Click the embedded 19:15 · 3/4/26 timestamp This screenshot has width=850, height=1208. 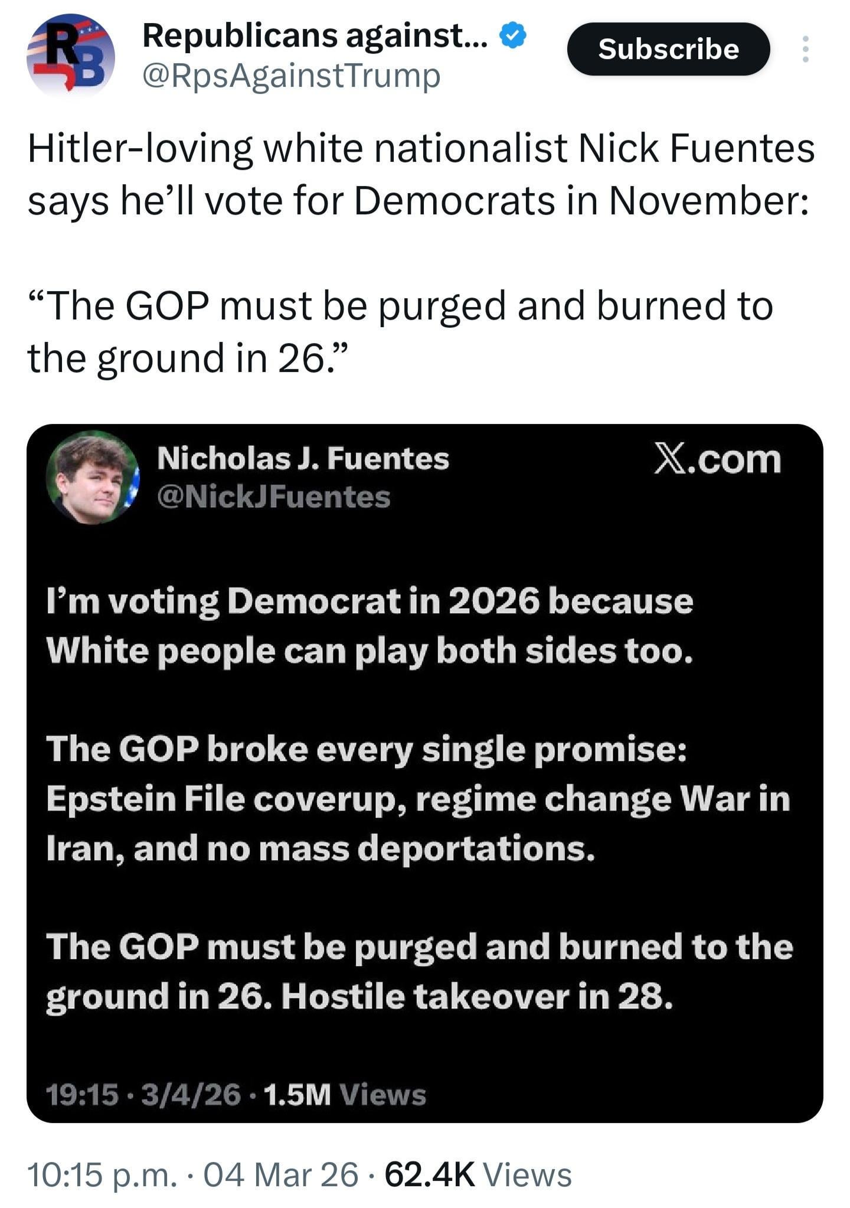143,1094
